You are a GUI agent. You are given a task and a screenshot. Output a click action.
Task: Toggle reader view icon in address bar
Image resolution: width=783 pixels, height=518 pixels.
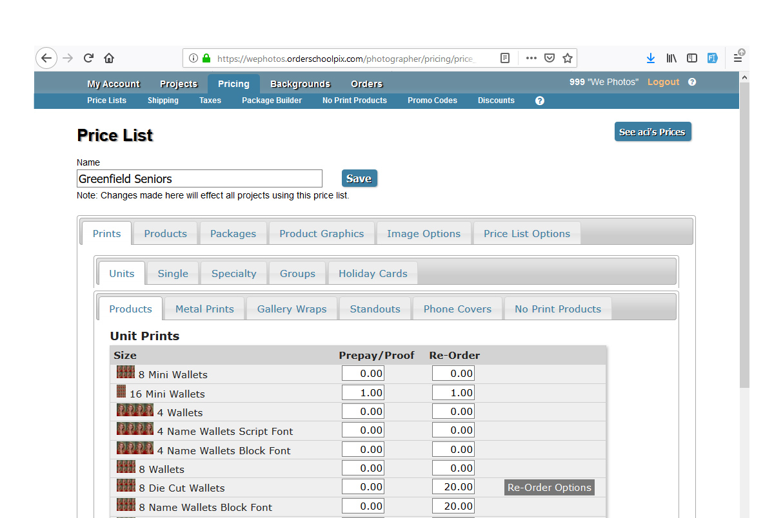tap(505, 58)
